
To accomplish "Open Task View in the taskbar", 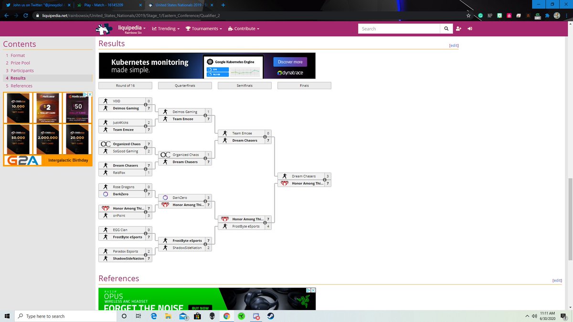I will (x=138, y=316).
